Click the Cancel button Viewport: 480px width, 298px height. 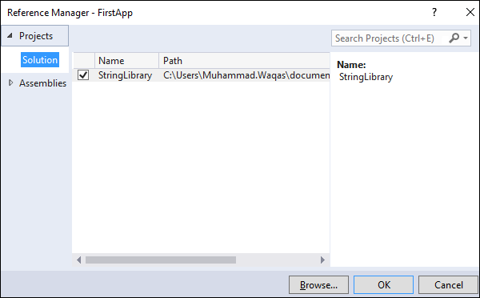tap(448, 285)
